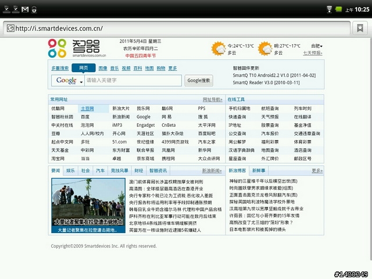The height and width of the screenshot is (279, 372).
Task: Tap the page icon in the URL bar
Action: tap(10, 28)
